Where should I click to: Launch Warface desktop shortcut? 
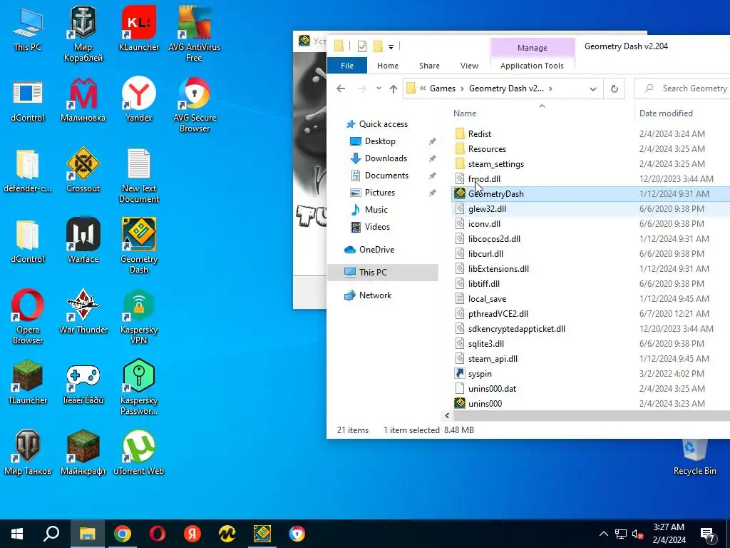(x=83, y=241)
